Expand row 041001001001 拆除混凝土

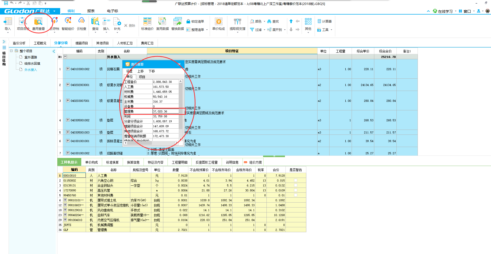[x=68, y=141]
